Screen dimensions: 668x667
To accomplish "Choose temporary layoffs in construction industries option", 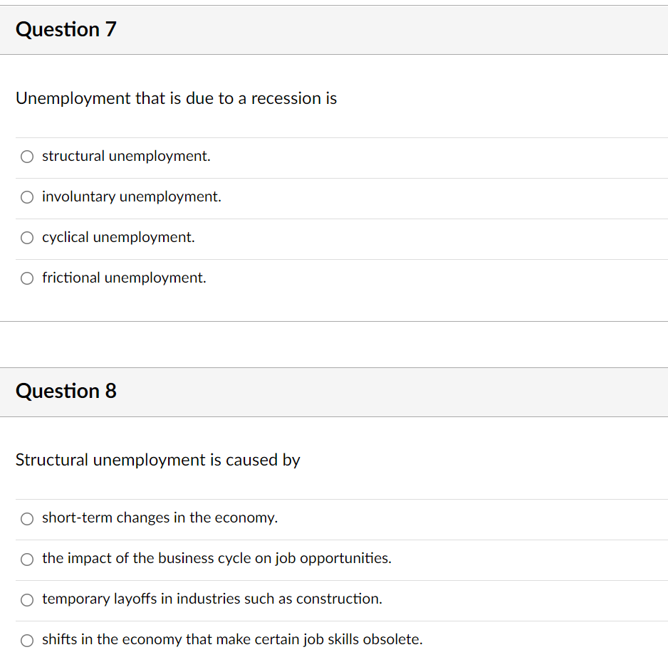I will tap(26, 599).
